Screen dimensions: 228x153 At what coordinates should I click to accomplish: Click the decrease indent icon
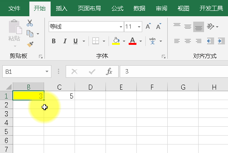point(210,41)
